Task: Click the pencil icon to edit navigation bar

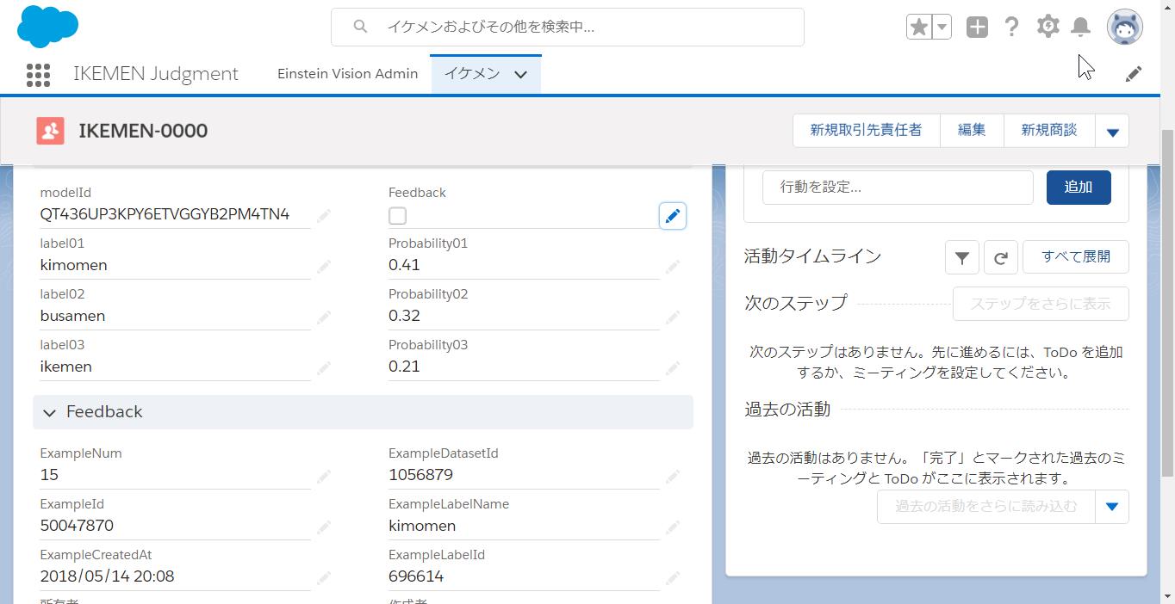Action: 1134,74
